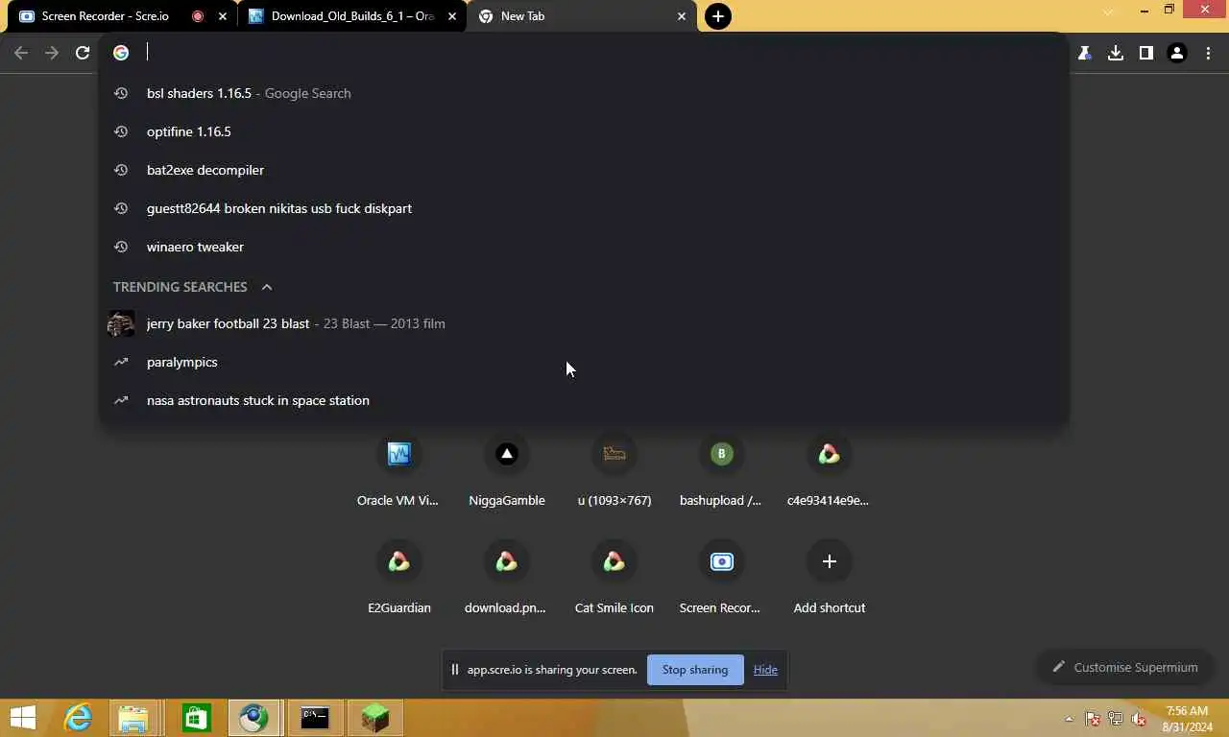Hide the screen sharing notification
This screenshot has height=737, width=1229.
point(765,670)
